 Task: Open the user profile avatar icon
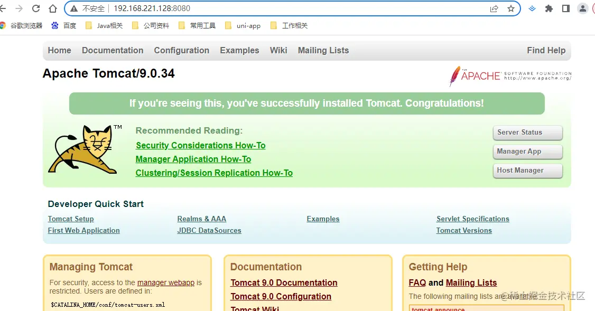point(582,8)
